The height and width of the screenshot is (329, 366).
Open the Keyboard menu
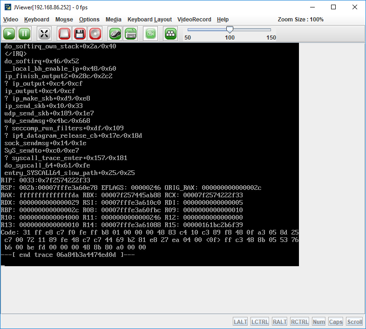[37, 20]
